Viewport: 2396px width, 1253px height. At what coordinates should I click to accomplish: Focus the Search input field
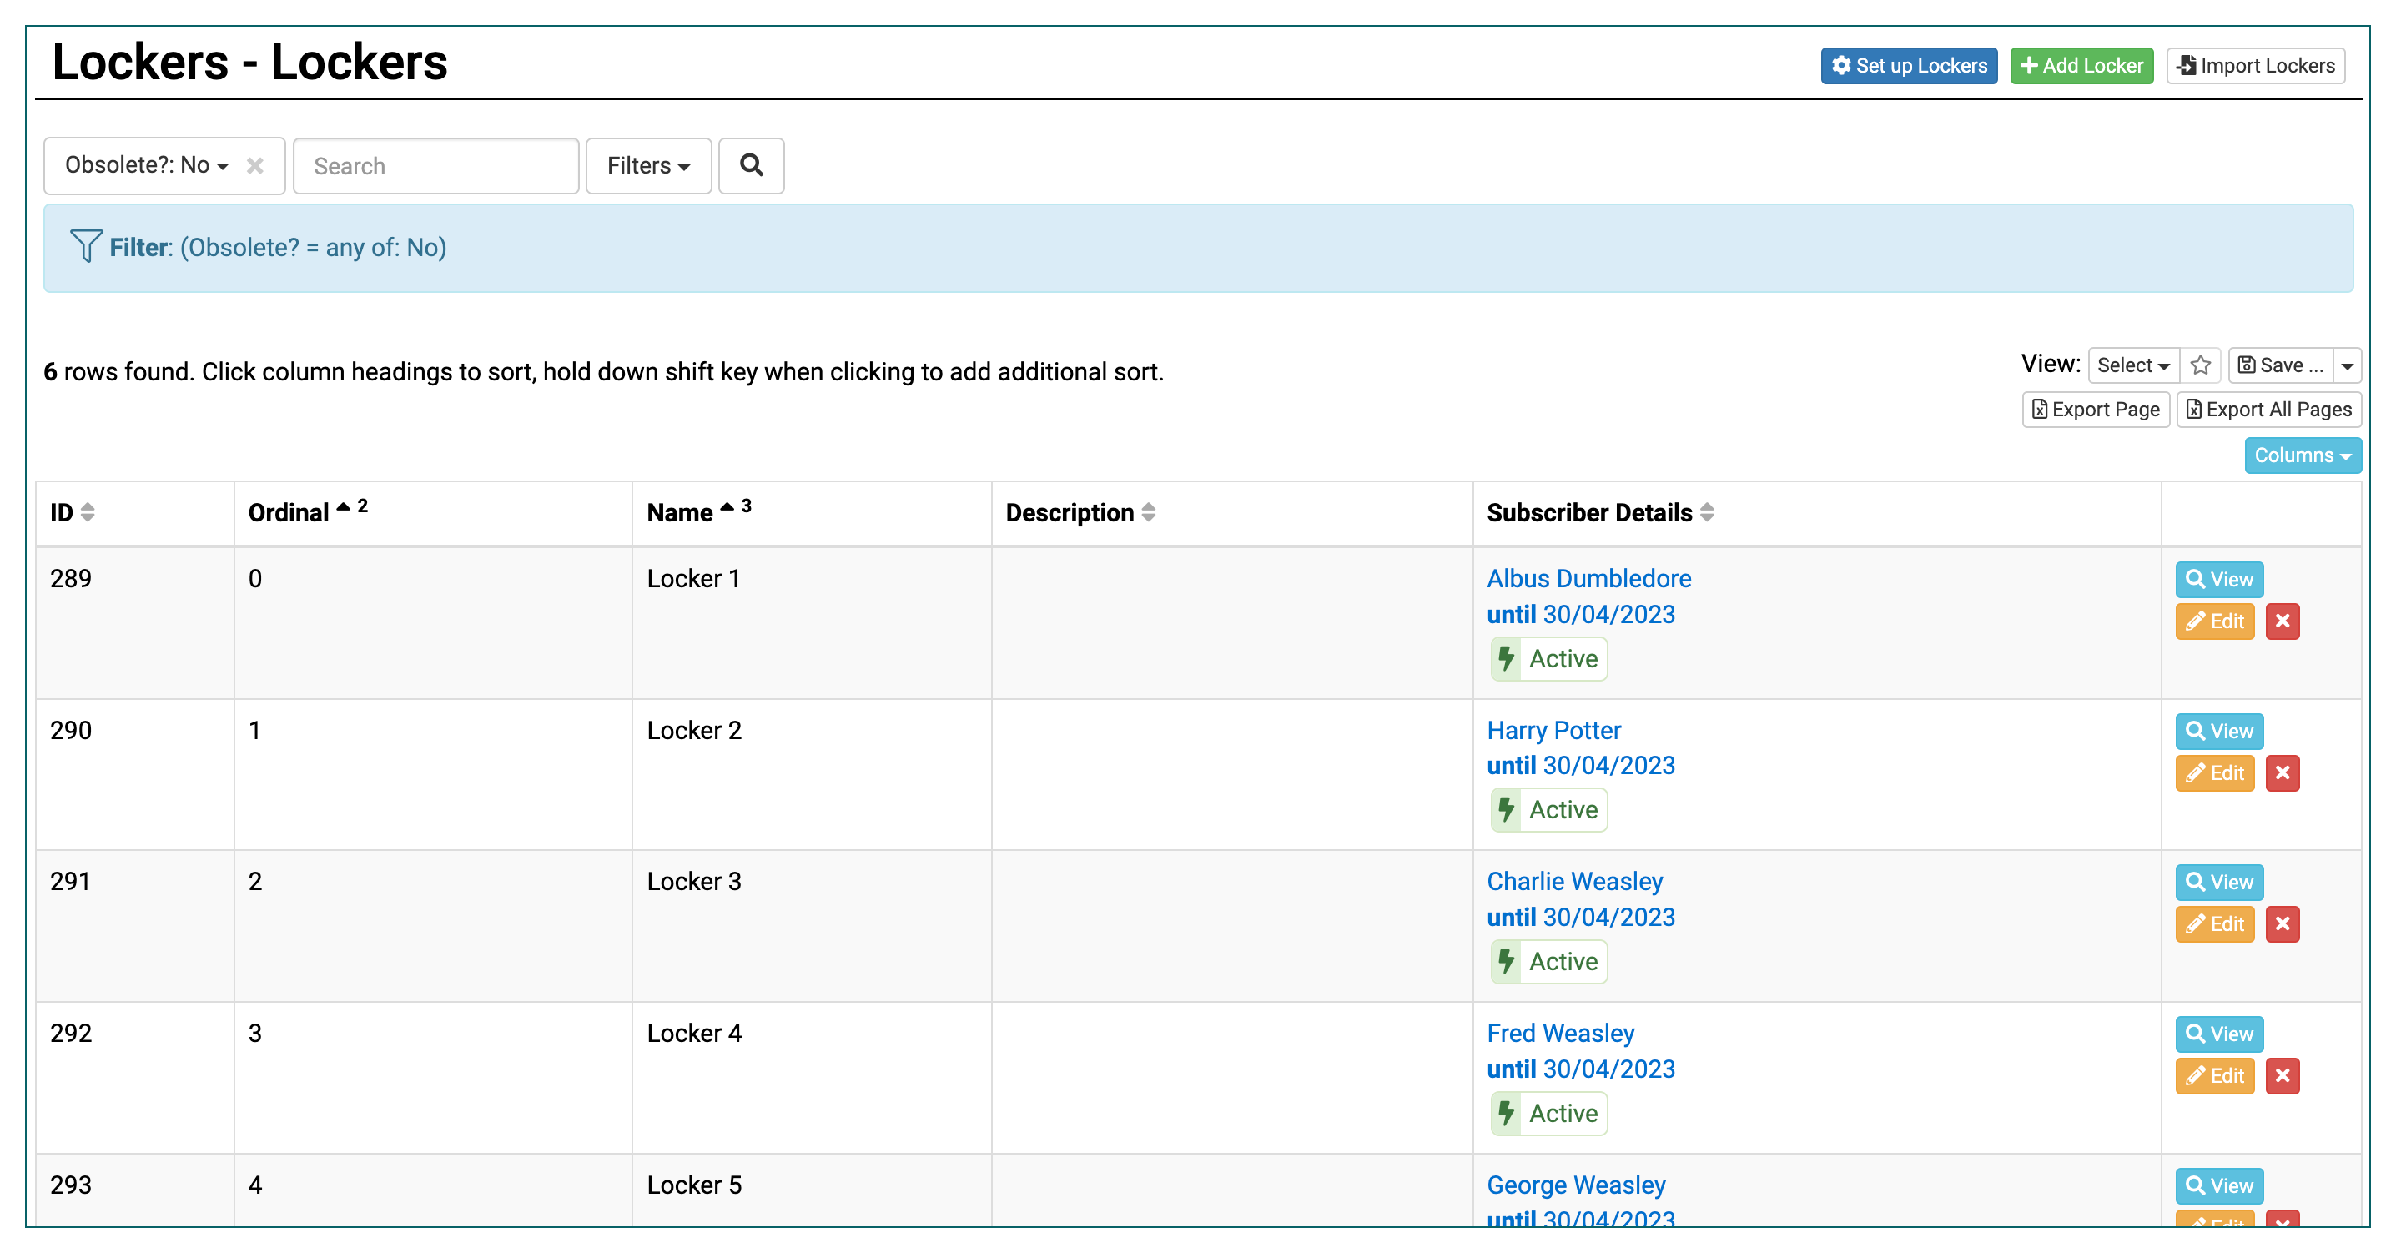pos(436,167)
